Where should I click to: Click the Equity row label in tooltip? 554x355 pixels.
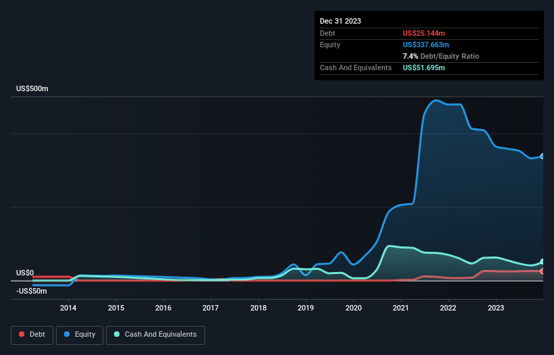tap(330, 45)
